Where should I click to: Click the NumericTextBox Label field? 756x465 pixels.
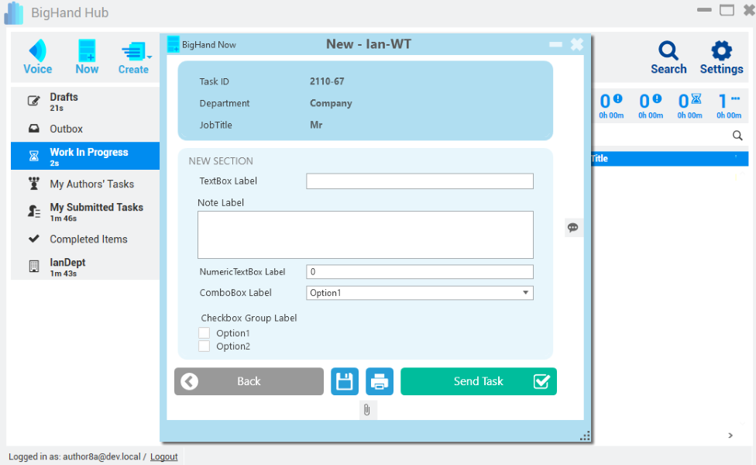420,271
